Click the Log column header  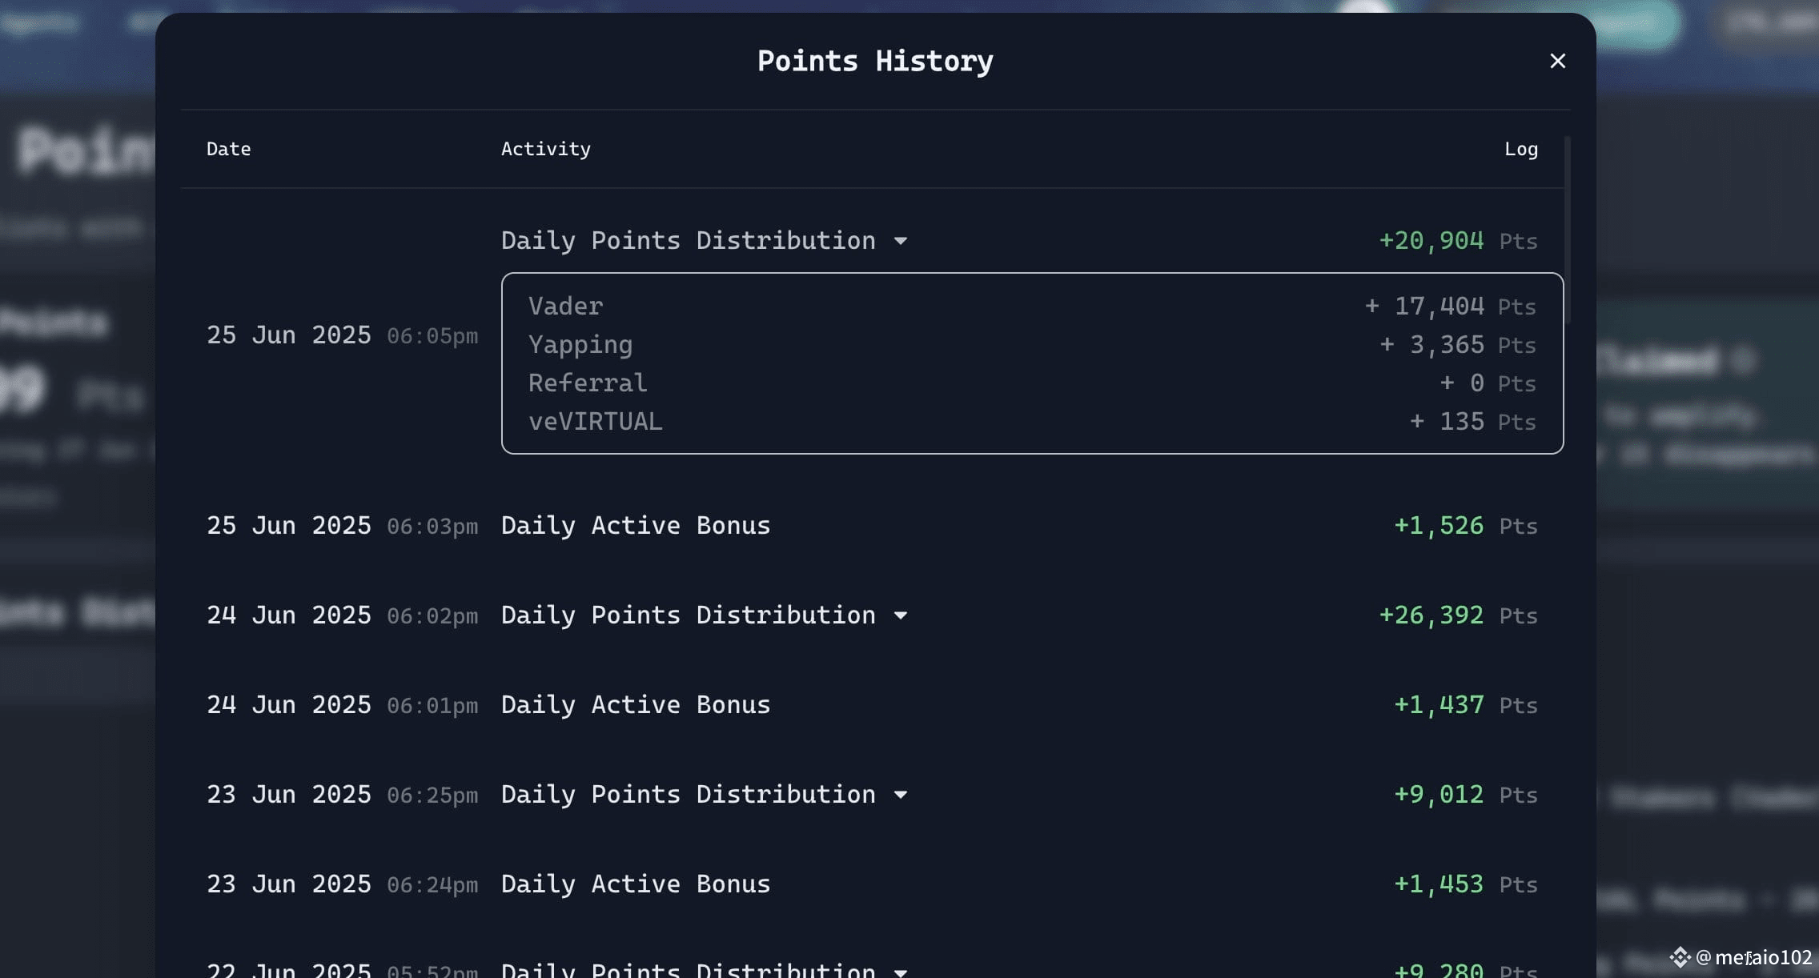pyautogui.click(x=1521, y=149)
